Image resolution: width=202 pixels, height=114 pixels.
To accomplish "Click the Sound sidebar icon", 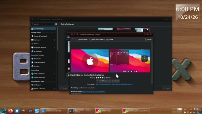I will tap(32, 44).
